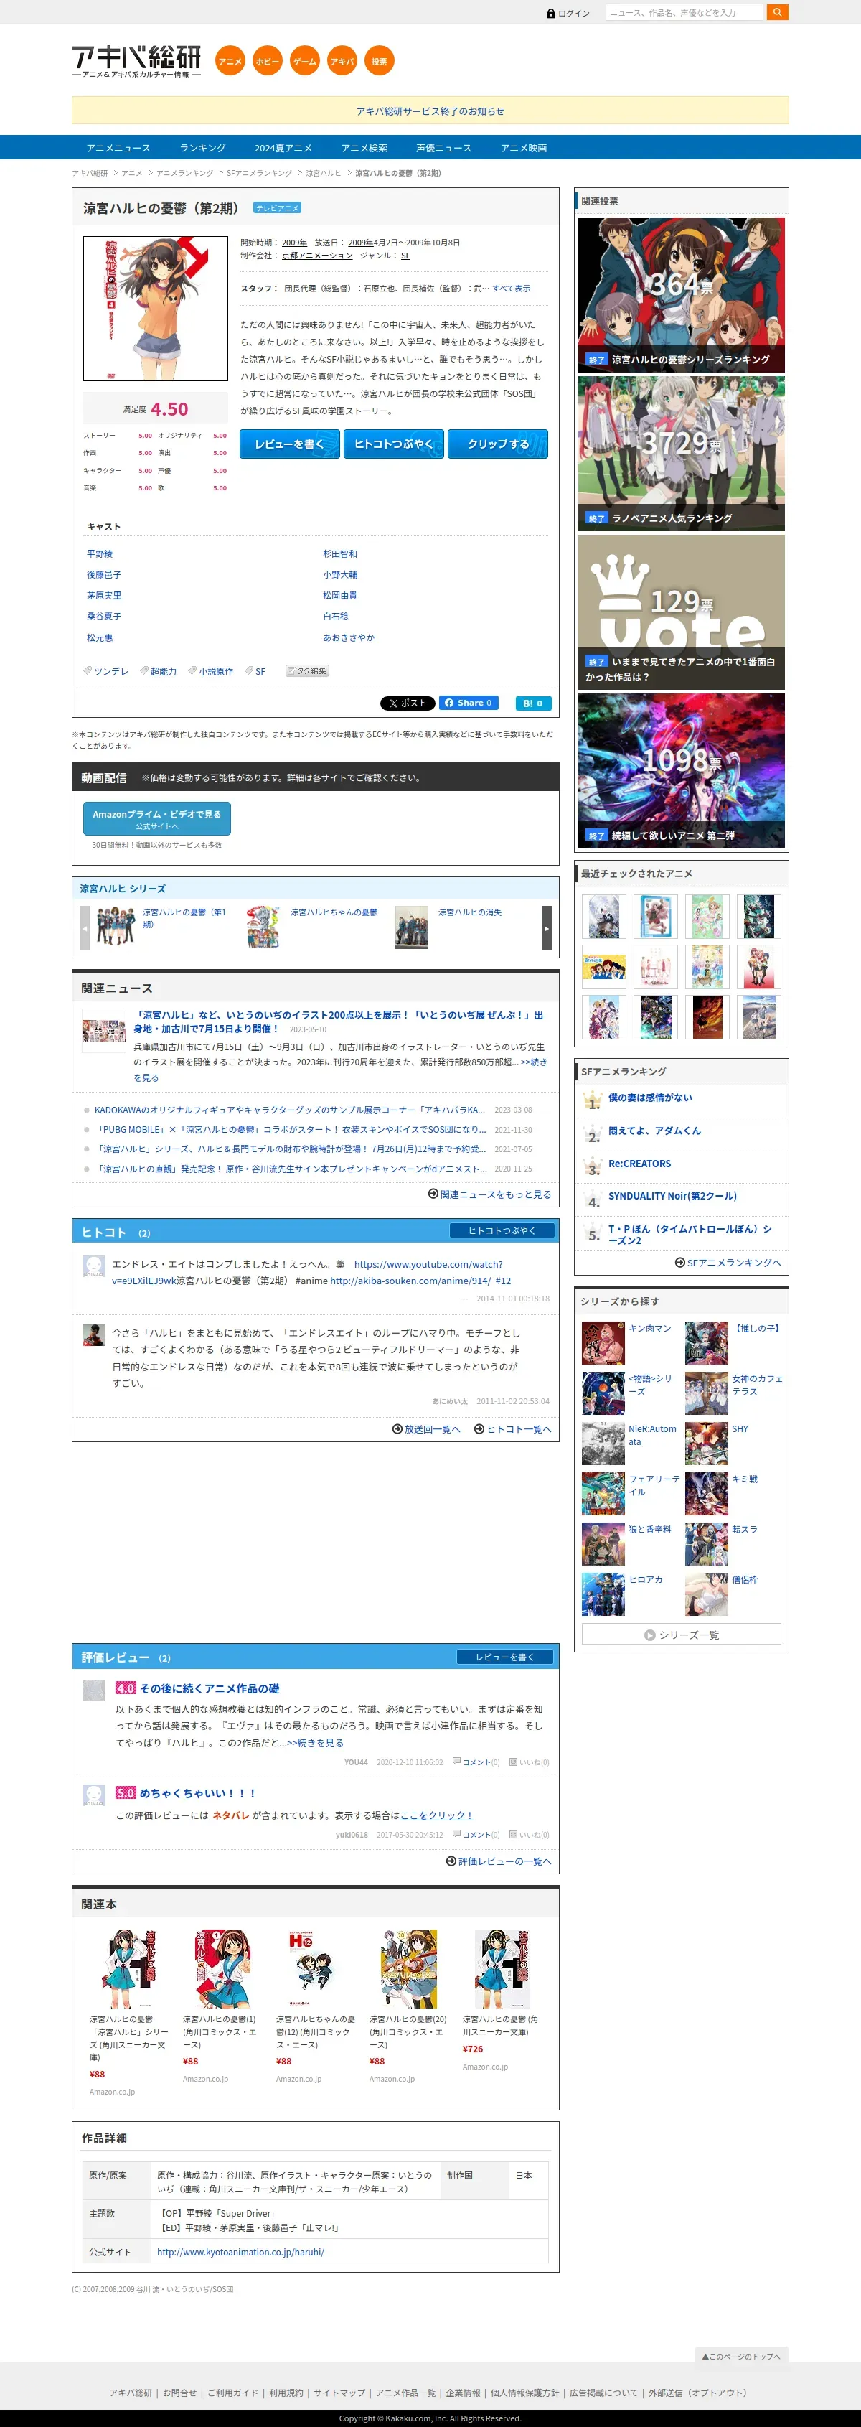Image resolution: width=861 pixels, height=2427 pixels.
Task: Click the 京都アニメーション studio link
Action: 317,256
